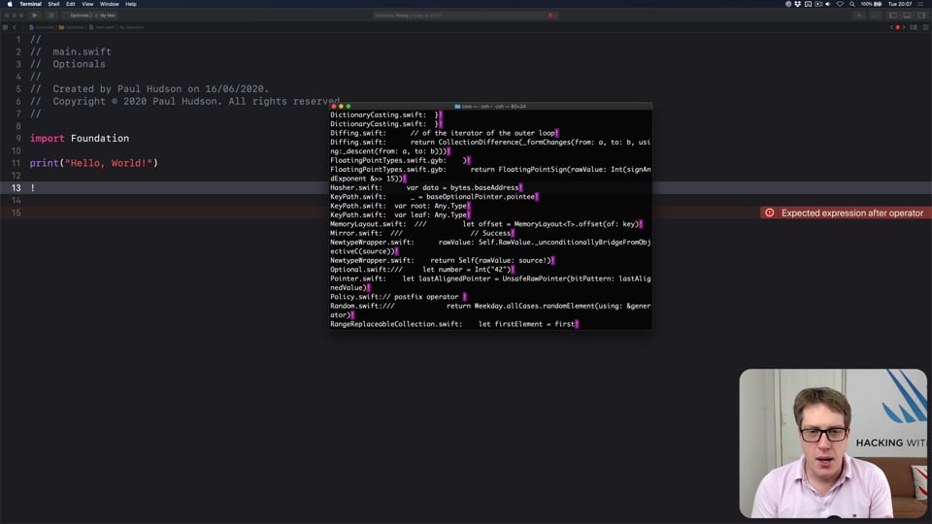932x524 pixels.
Task: Open the Optionals scheme selector
Action: point(78,16)
